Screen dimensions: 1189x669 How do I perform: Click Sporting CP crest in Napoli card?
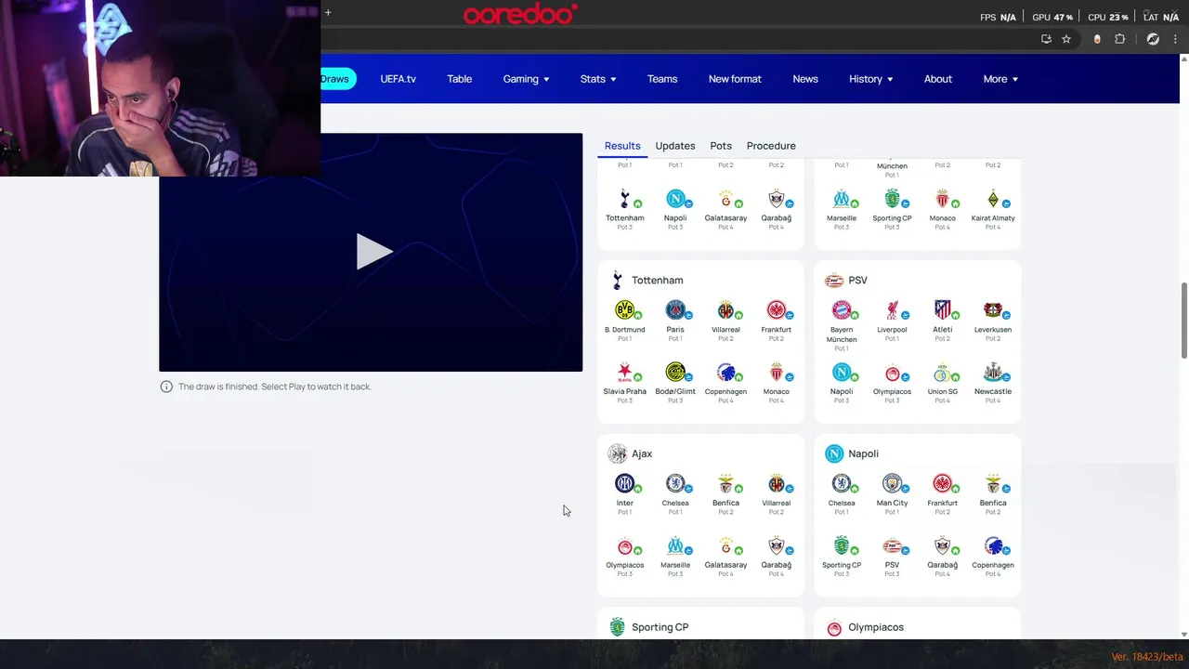point(841,545)
